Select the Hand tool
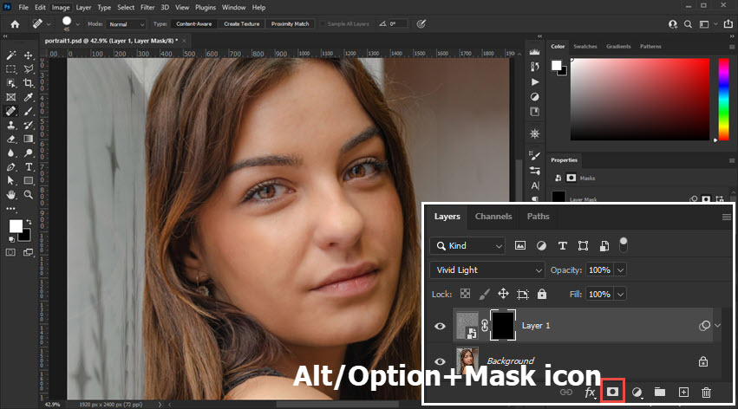The width and height of the screenshot is (738, 409). tap(10, 195)
